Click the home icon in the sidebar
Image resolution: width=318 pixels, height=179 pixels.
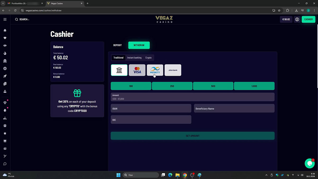pos(5,30)
